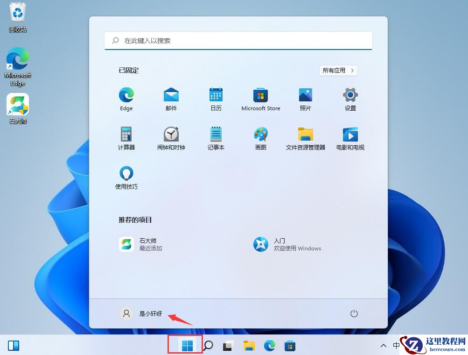Expand hidden icons in the system tray
The height and width of the screenshot is (355, 468).
coord(383,346)
